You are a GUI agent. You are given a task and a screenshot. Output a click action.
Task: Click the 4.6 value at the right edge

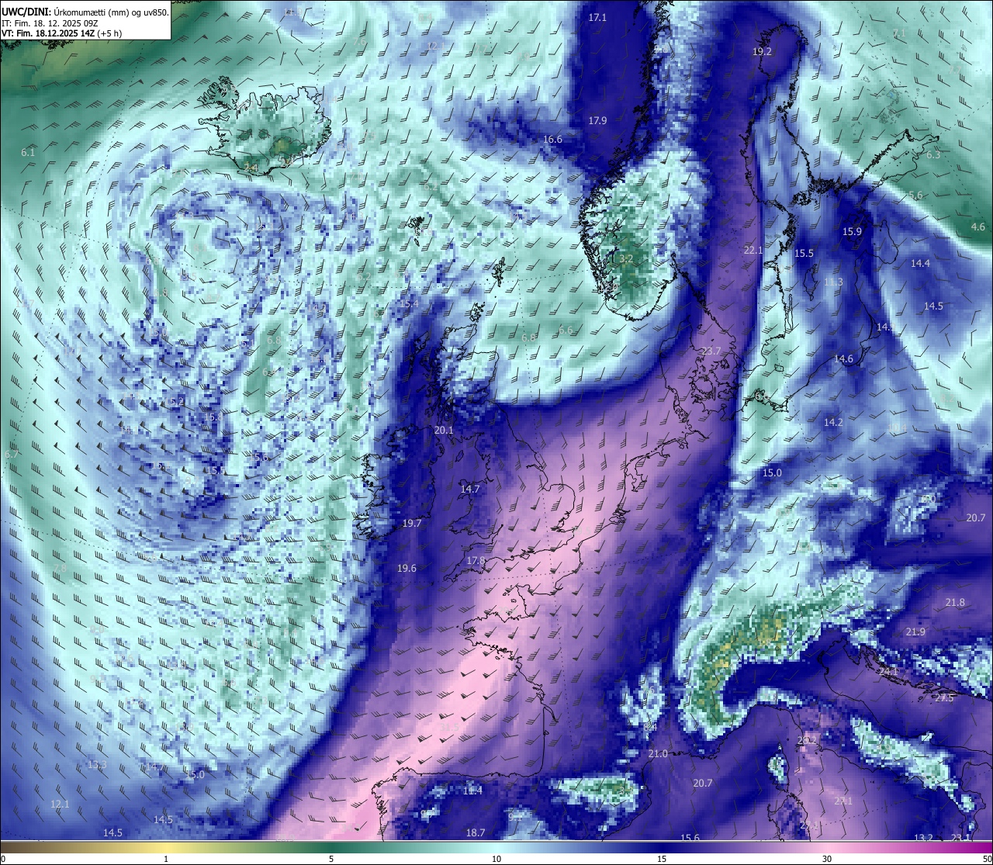[x=978, y=227]
